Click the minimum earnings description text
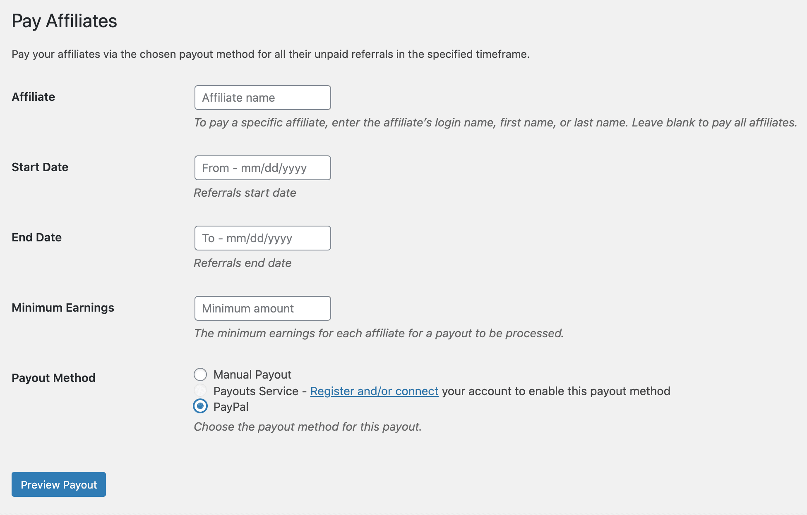807x515 pixels. (x=379, y=334)
